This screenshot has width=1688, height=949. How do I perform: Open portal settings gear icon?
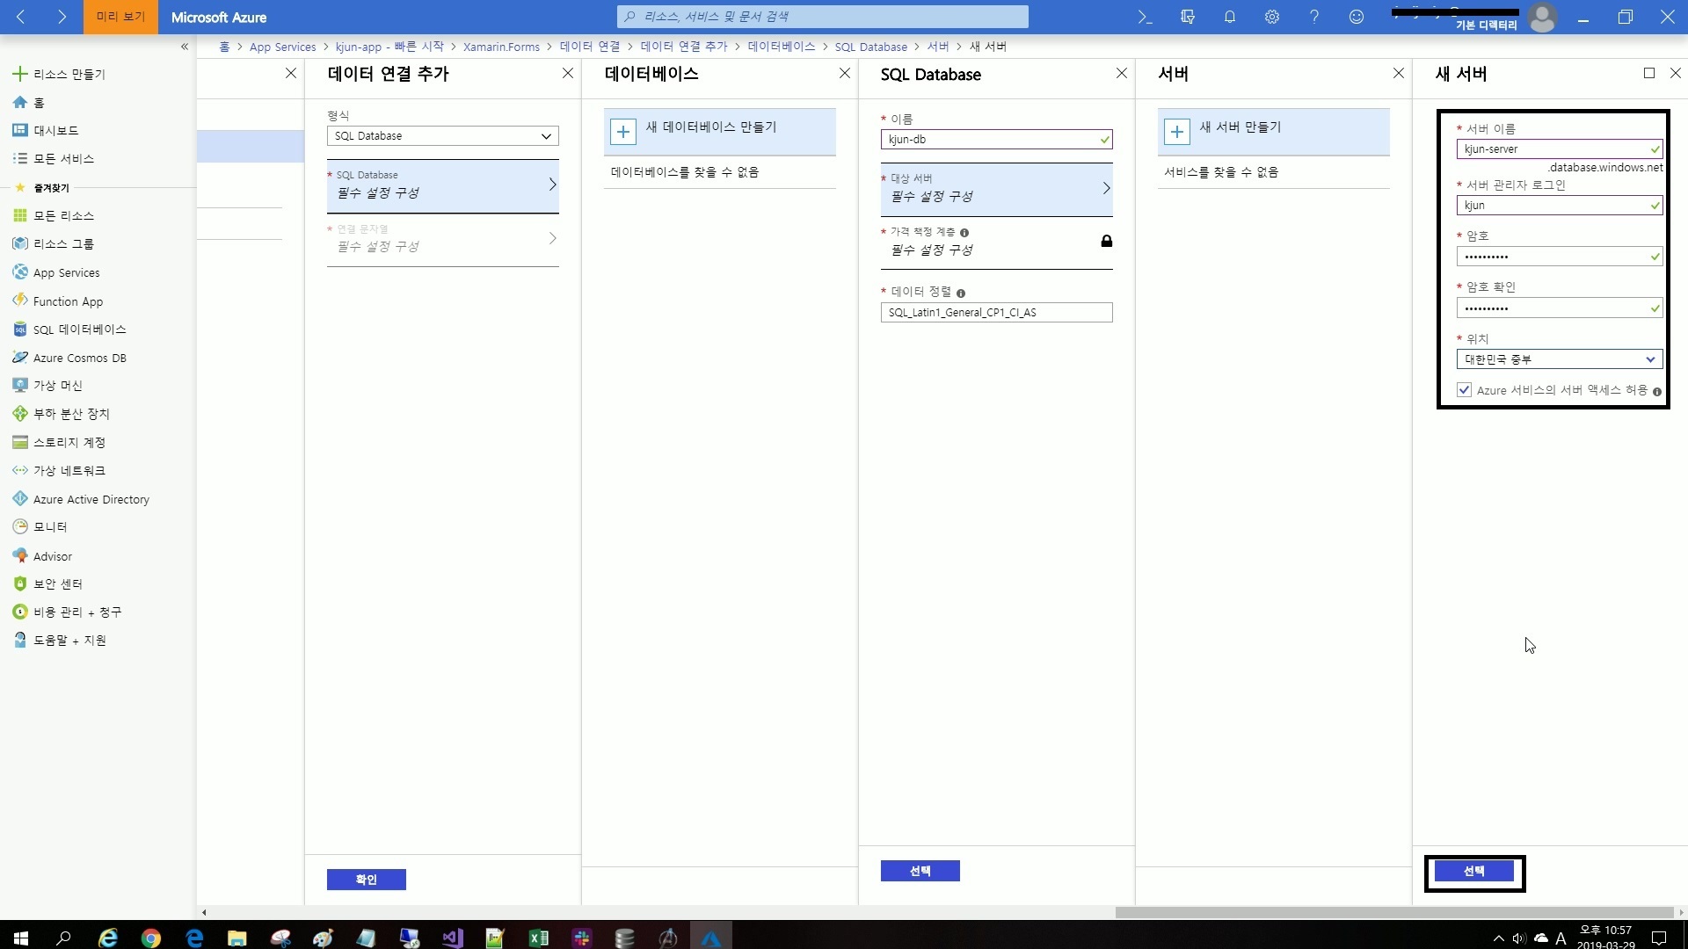click(x=1271, y=17)
